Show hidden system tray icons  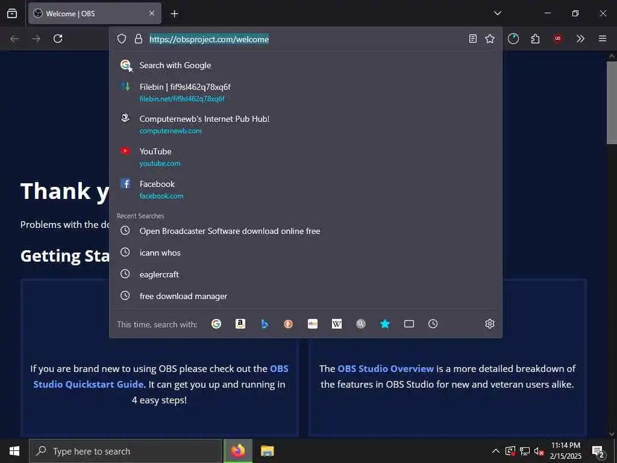[x=496, y=451]
